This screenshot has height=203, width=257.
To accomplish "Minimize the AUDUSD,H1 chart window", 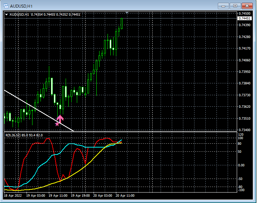I will coord(223,6).
